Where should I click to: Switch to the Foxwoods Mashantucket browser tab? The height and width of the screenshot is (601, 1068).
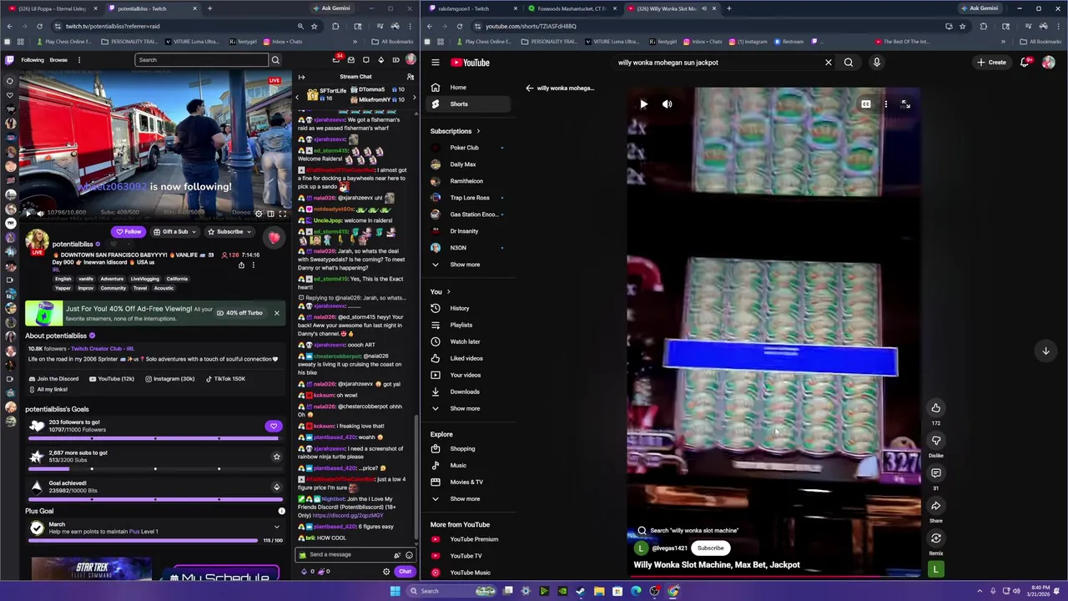tap(570, 8)
